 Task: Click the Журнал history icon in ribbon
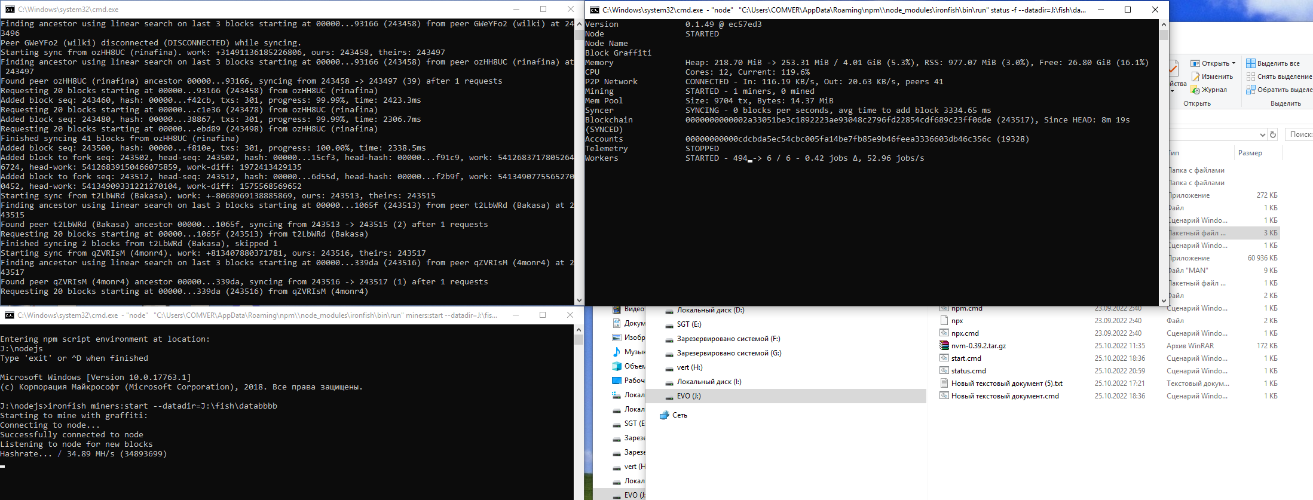[1195, 90]
